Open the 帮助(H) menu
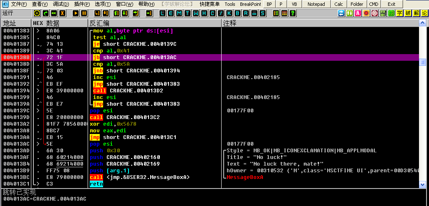The image size is (429, 206). tap(146, 4)
